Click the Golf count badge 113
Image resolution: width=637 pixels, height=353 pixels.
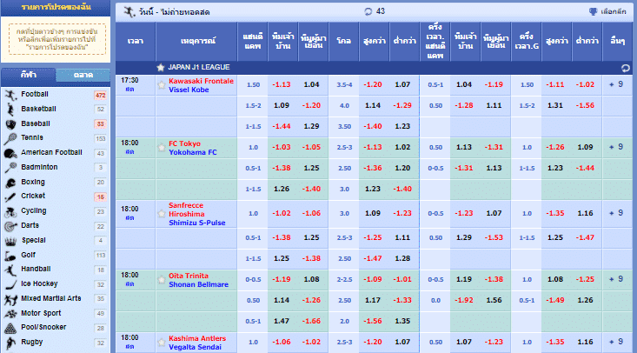[100, 256]
